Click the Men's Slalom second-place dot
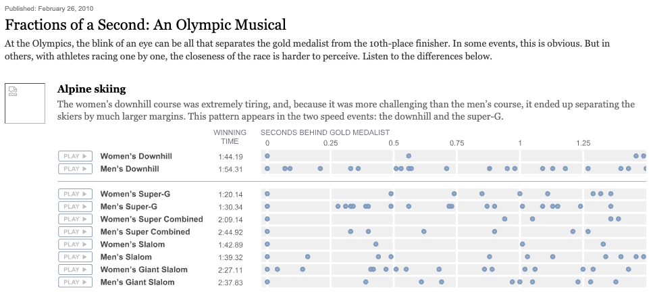The height and width of the screenshot is (304, 651). point(308,257)
